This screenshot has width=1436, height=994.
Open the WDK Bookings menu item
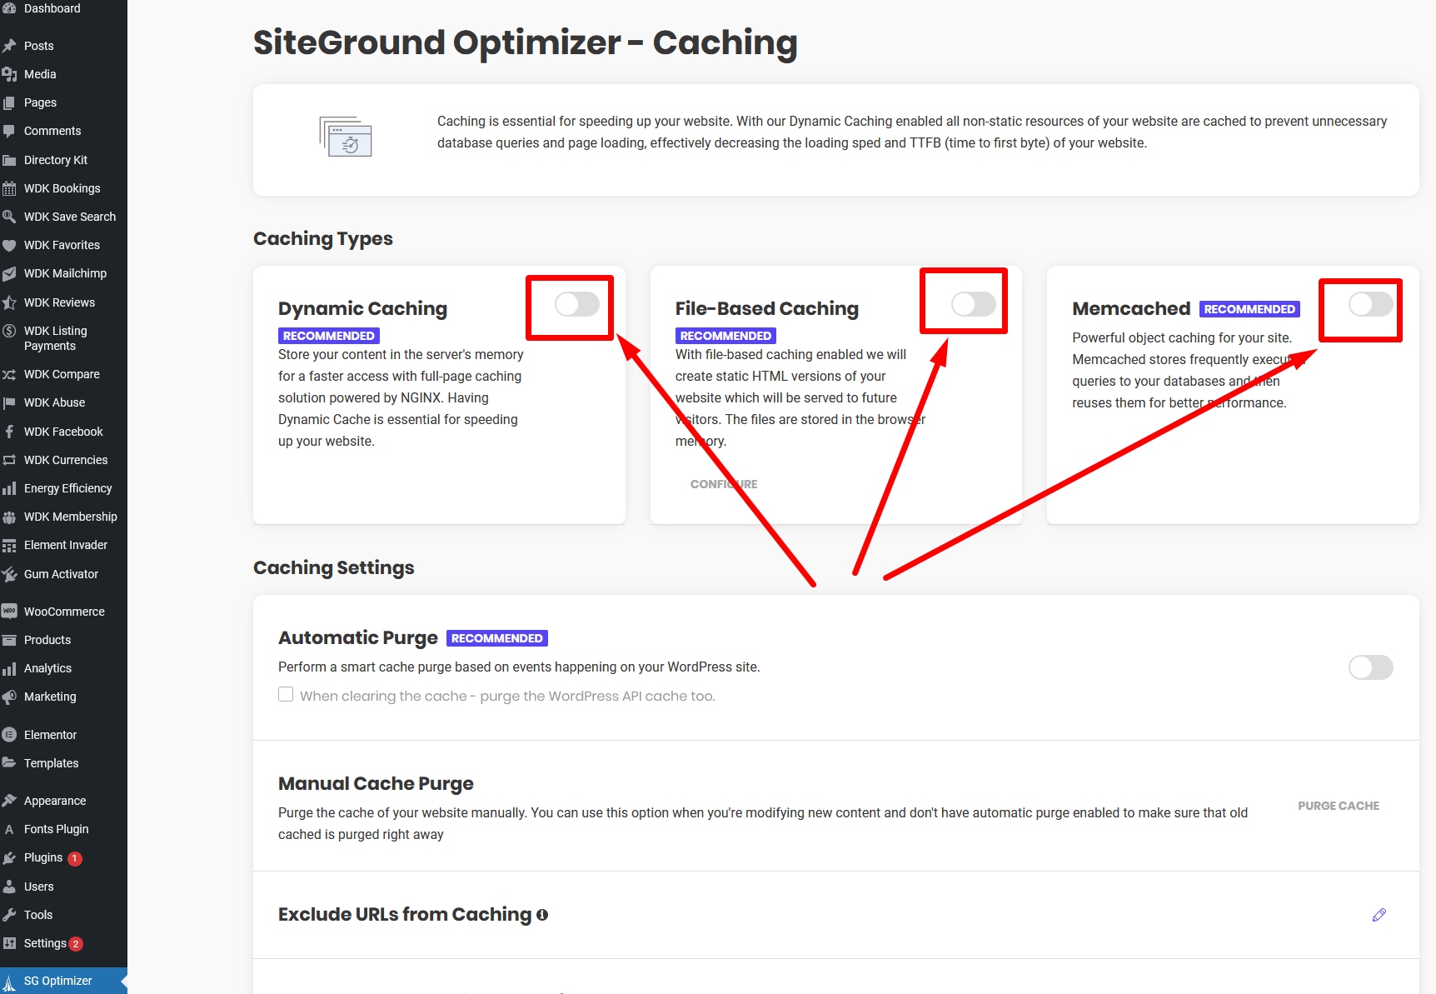[x=63, y=188]
